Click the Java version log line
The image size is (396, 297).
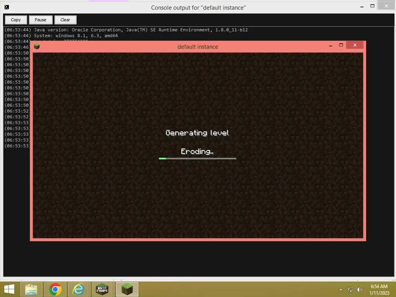point(126,30)
